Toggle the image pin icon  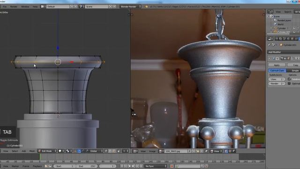[x=206, y=151]
